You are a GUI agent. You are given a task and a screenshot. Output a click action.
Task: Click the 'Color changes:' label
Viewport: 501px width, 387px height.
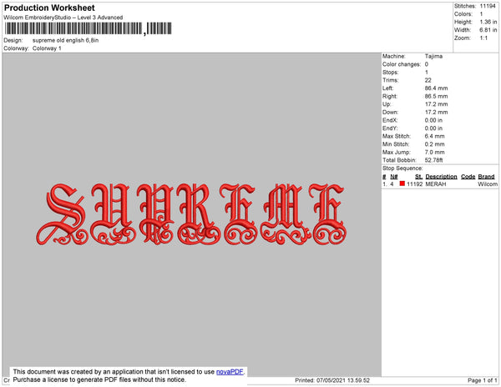402,64
